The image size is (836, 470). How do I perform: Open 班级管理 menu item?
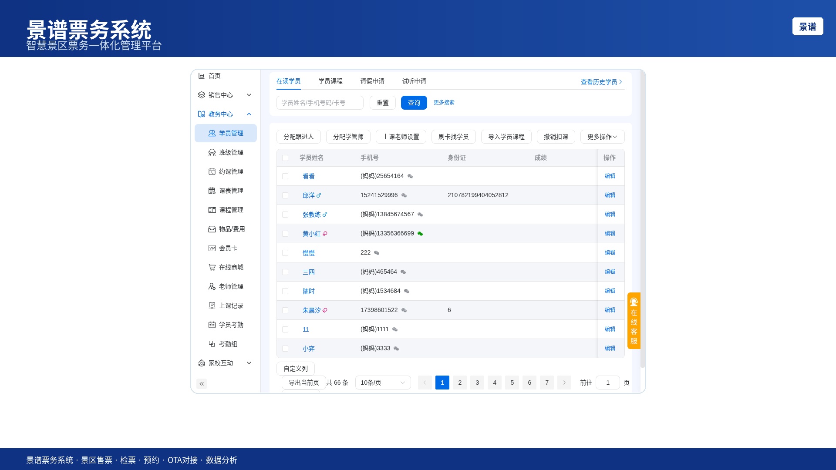click(x=226, y=152)
